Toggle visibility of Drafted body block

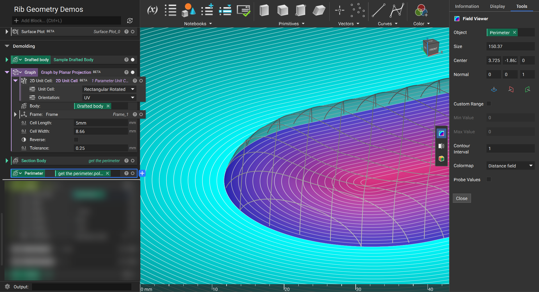click(133, 60)
